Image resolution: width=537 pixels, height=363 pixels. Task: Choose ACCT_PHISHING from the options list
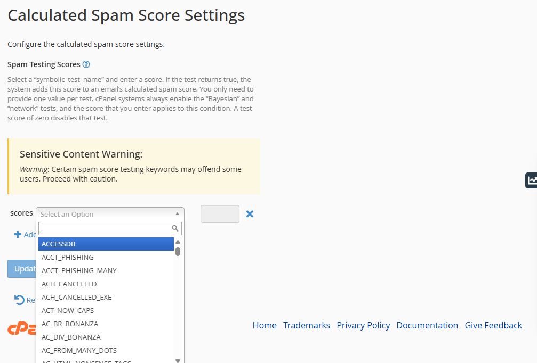pos(68,257)
